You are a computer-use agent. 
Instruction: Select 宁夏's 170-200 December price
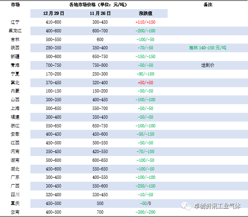pyautogui.click(x=53, y=74)
